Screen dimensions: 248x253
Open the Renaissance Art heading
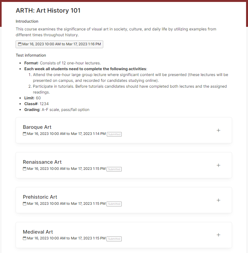pyautogui.click(x=42, y=162)
